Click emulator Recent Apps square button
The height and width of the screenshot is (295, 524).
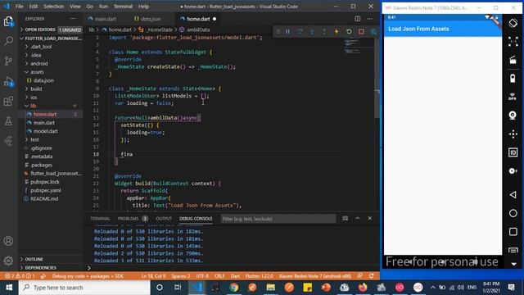click(513, 232)
